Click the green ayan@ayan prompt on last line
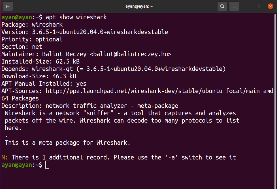277x189 pixels. pyautogui.click(x=17, y=165)
